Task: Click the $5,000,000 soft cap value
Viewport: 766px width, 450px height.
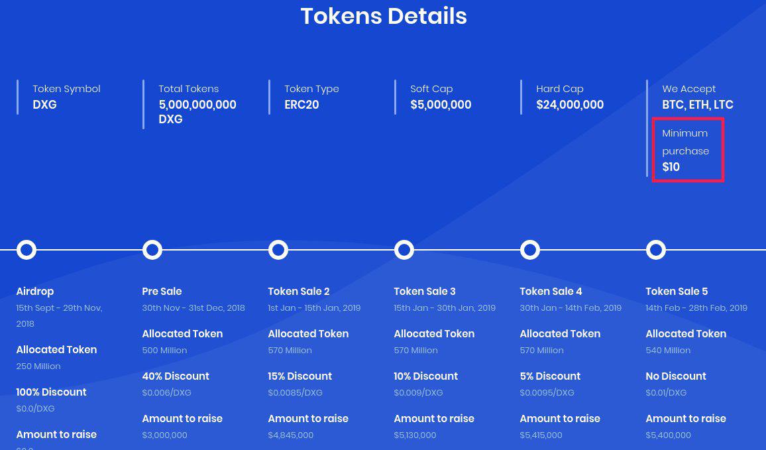Action: click(441, 105)
